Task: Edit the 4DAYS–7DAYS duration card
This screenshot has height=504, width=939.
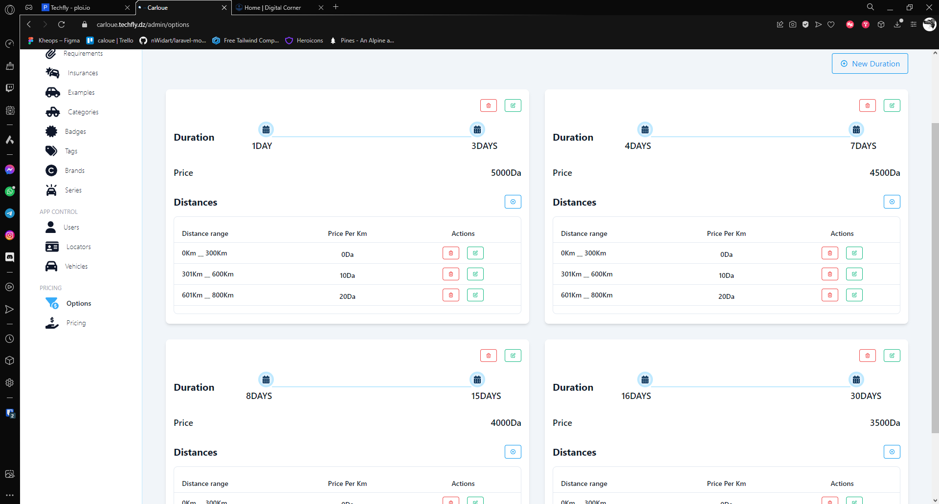Action: point(892,105)
